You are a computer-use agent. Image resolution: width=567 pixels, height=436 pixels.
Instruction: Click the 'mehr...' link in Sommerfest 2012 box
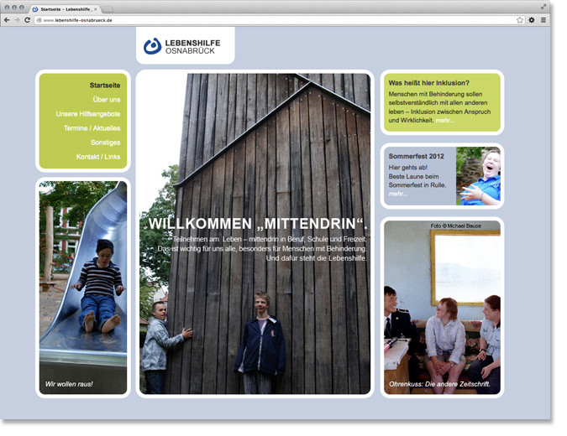pos(398,195)
